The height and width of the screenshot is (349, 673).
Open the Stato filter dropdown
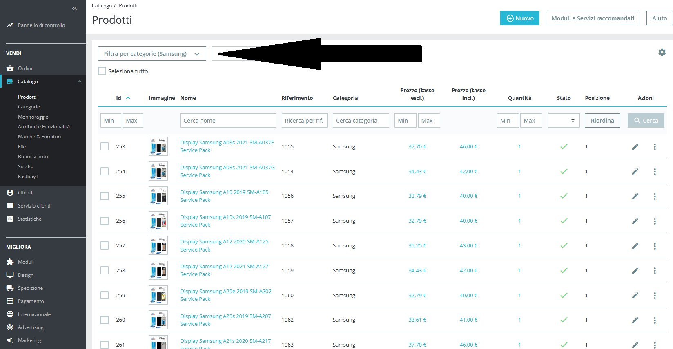tap(564, 120)
